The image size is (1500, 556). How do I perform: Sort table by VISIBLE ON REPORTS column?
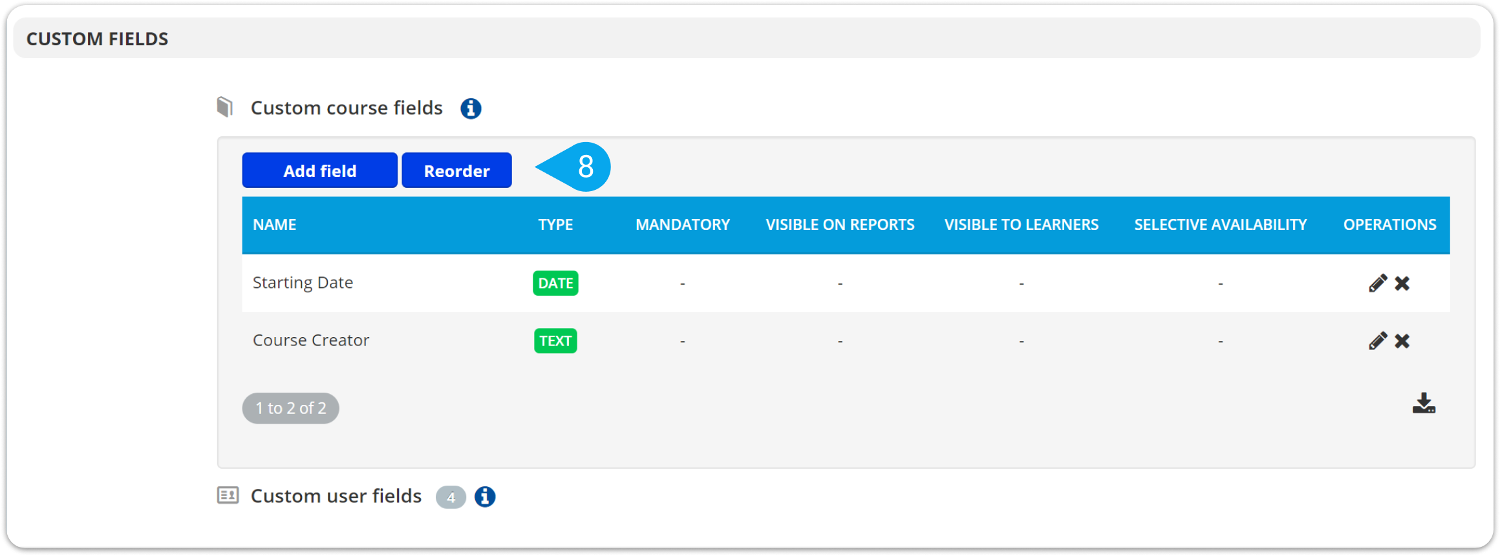pyautogui.click(x=840, y=225)
